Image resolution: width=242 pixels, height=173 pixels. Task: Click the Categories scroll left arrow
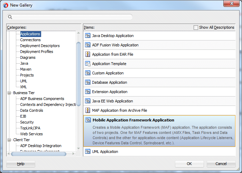click(x=9, y=154)
